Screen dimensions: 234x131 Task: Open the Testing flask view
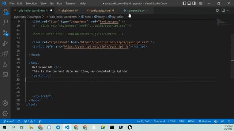coord(5,64)
